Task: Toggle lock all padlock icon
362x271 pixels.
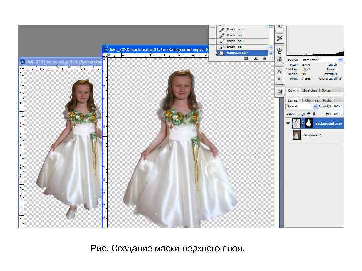Action: click(x=314, y=114)
